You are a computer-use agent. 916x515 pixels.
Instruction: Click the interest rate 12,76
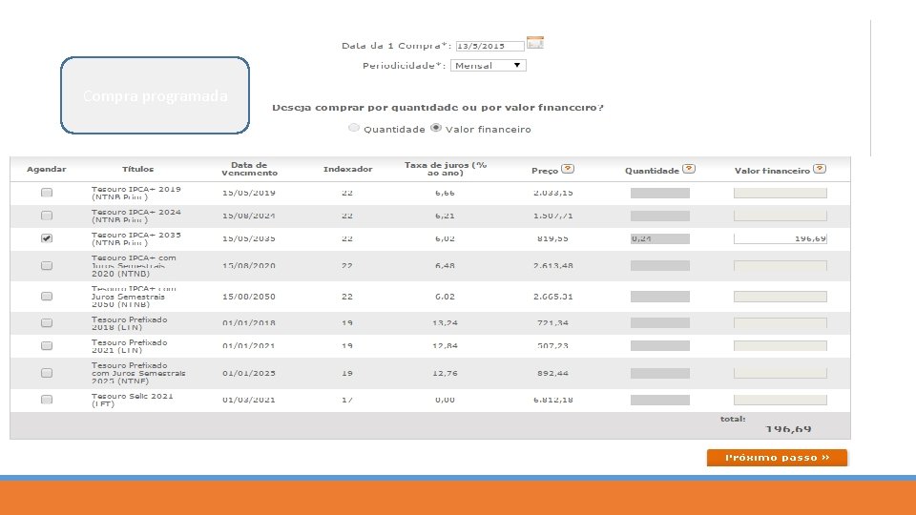pyautogui.click(x=446, y=373)
